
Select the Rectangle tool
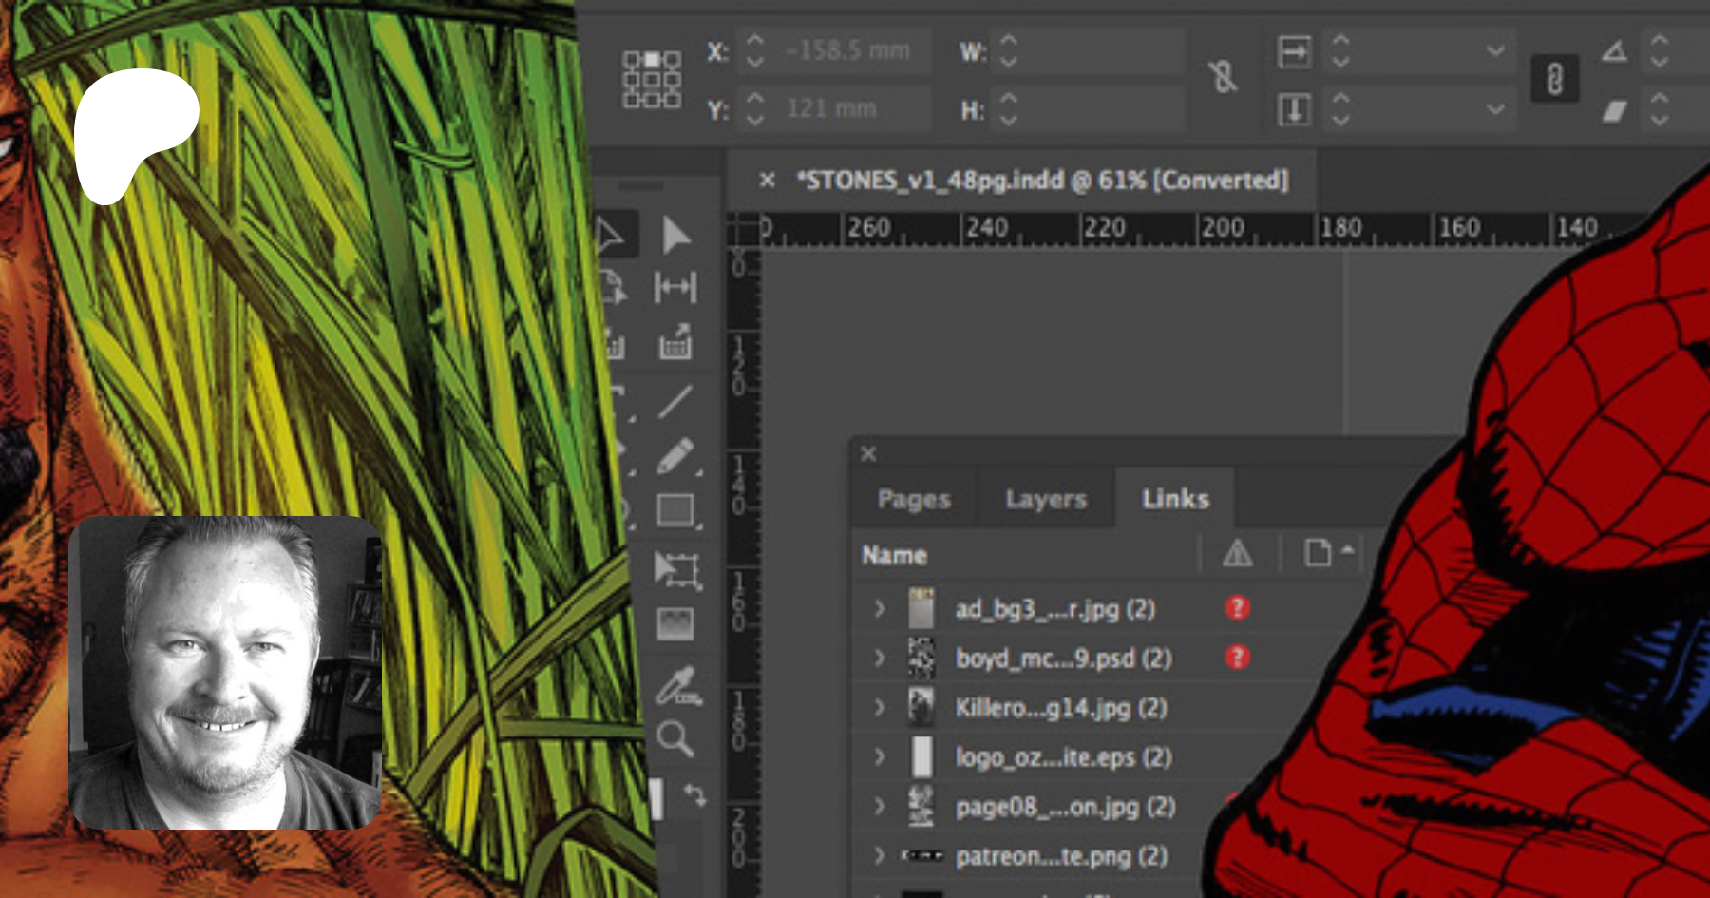click(675, 510)
